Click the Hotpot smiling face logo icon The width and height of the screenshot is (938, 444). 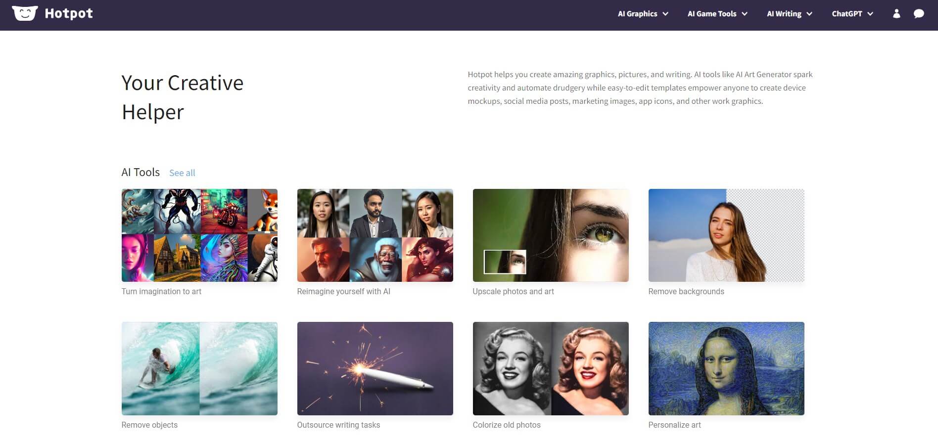pyautogui.click(x=25, y=13)
